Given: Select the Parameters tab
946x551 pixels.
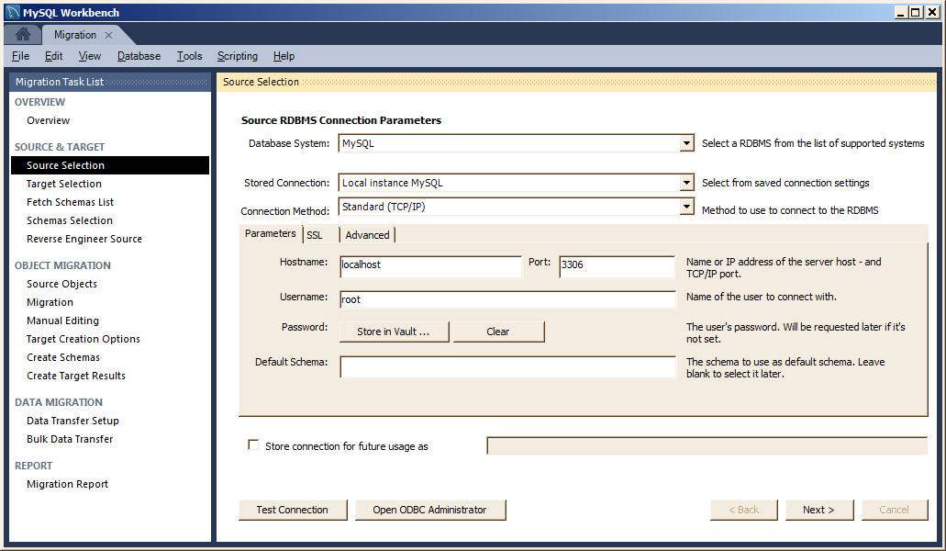Looking at the screenshot, I should (x=271, y=233).
